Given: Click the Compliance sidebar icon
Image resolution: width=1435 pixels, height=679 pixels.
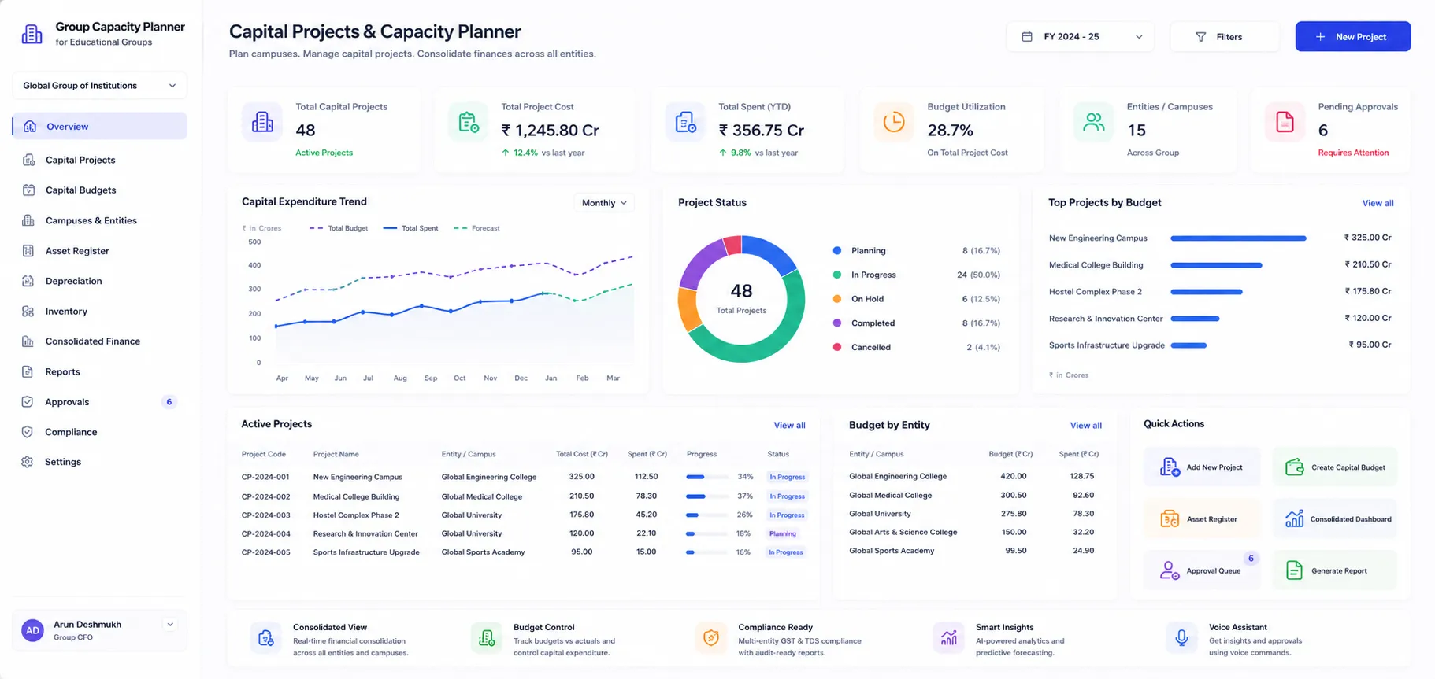Looking at the screenshot, I should coord(28,432).
